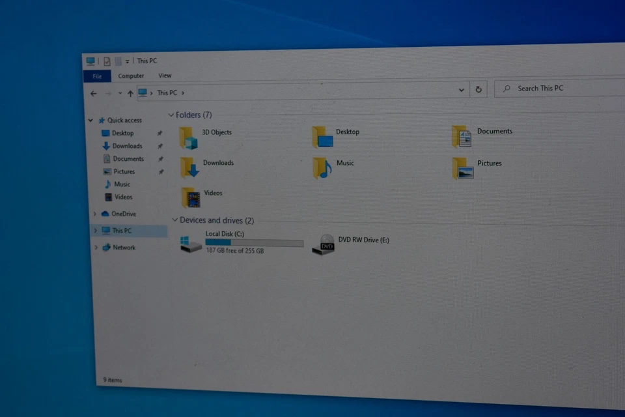Click inside the Search This PC box
Viewport: 625px width, 417px height.
(x=547, y=88)
